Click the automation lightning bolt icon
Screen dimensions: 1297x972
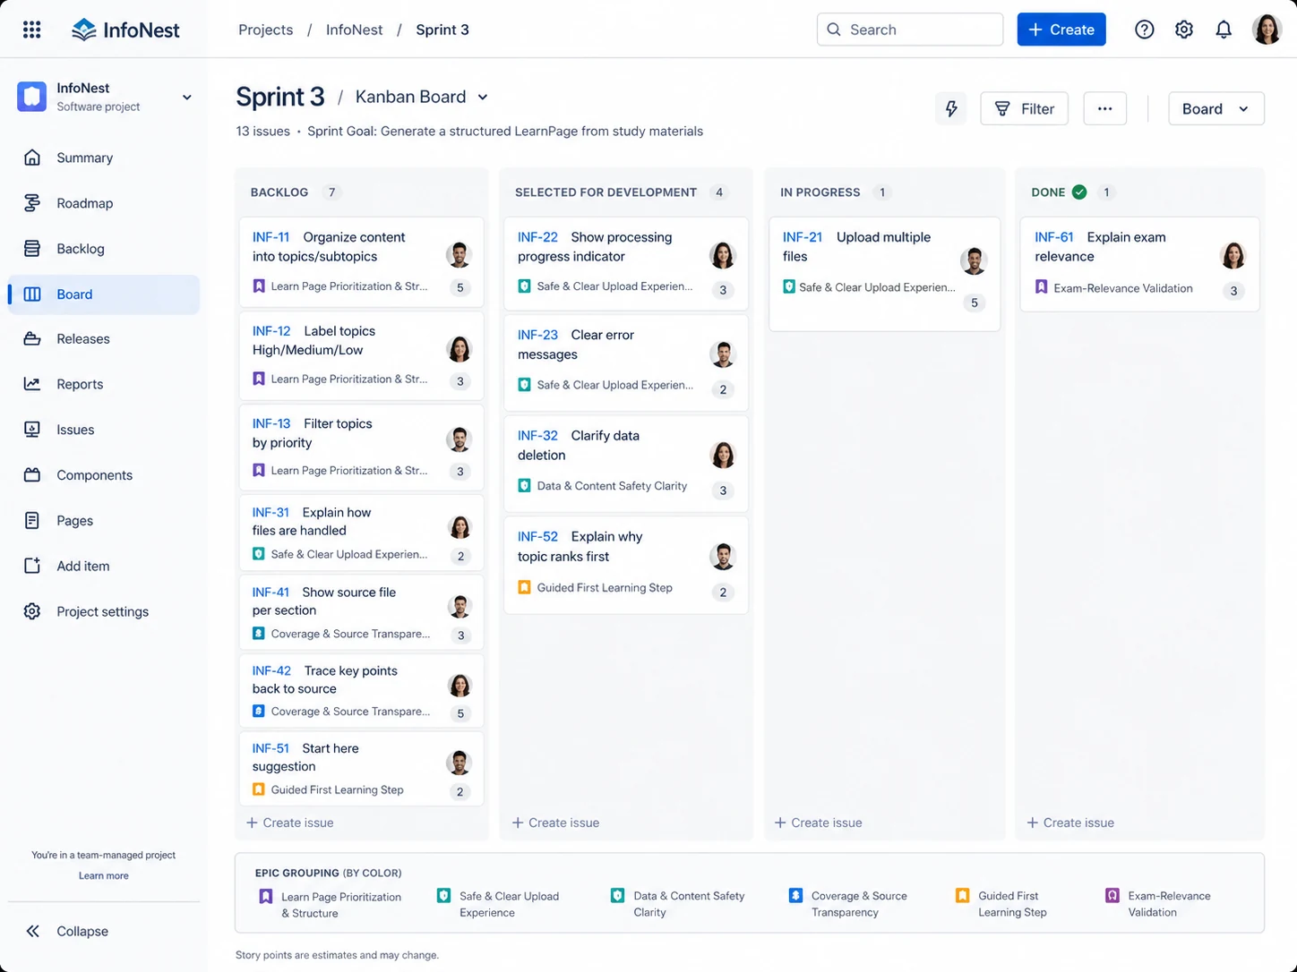pos(951,108)
